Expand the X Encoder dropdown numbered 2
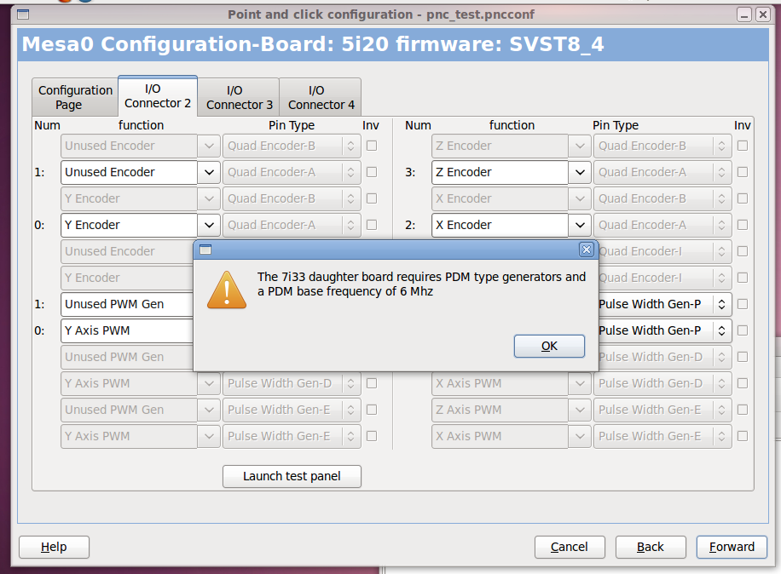 click(x=580, y=225)
